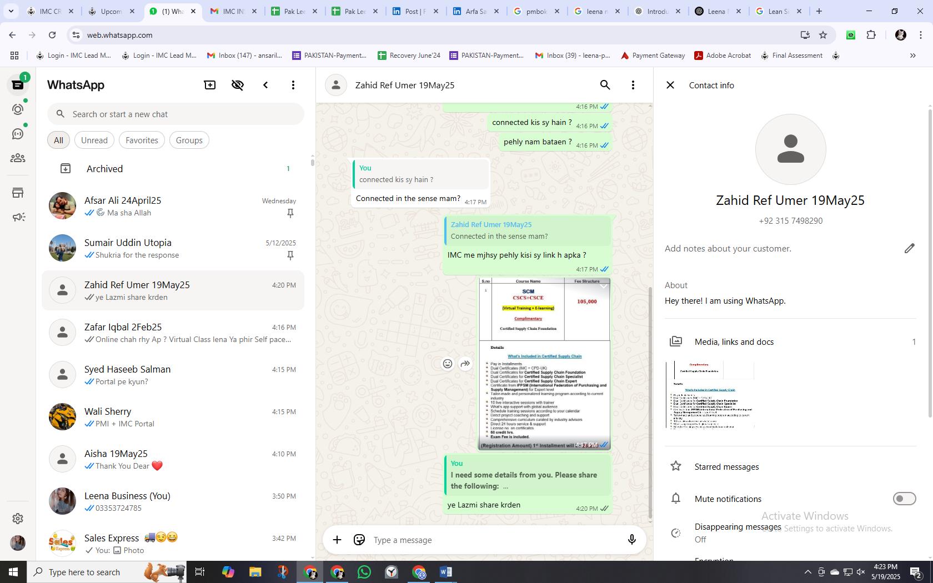Open File Explorer from the taskbar

(x=255, y=572)
